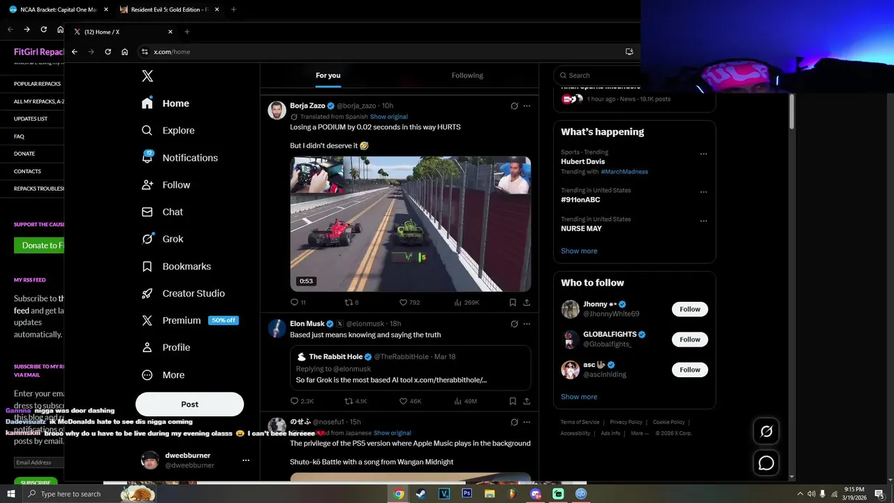Open more options on Borja Zazo's post
This screenshot has width=894, height=503.
pos(527,106)
